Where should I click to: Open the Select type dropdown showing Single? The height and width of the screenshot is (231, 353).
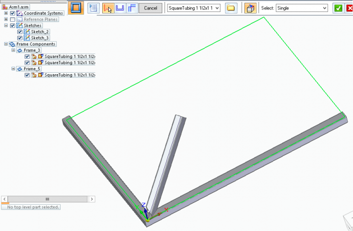pyautogui.click(x=324, y=8)
